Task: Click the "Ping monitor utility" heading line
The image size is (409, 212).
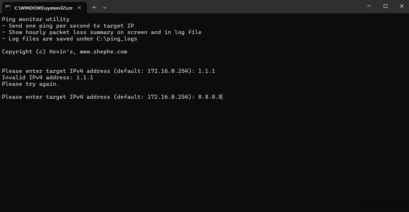Action: [36, 19]
